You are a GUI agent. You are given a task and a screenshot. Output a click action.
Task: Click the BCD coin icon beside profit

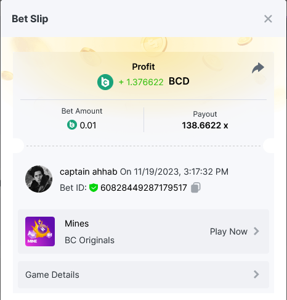pyautogui.click(x=105, y=82)
